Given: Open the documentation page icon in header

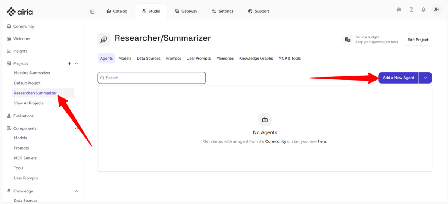Looking at the screenshot, I should [x=411, y=10].
